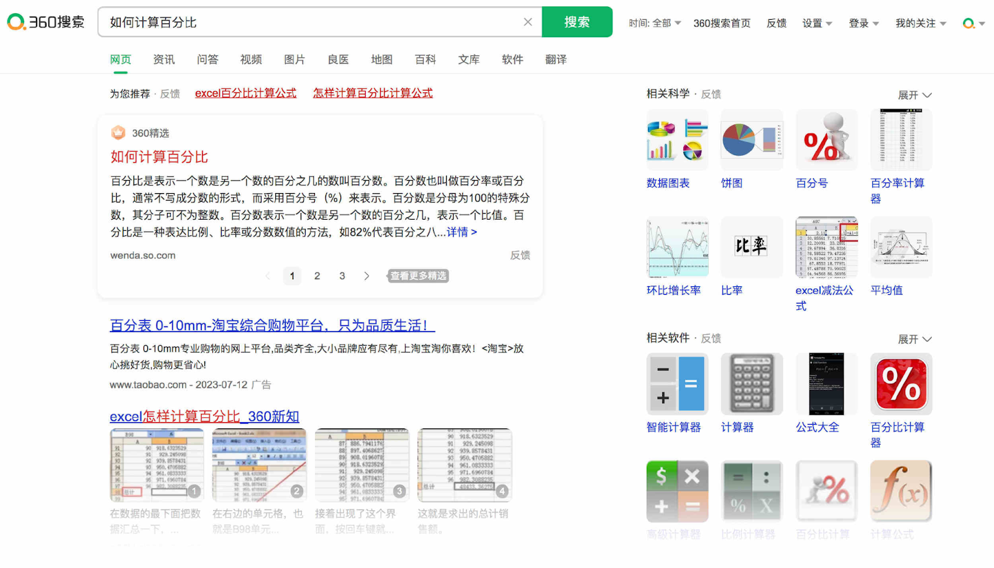Open the 我的关注 dropdown

[x=920, y=23]
